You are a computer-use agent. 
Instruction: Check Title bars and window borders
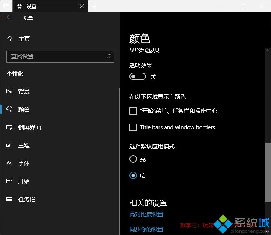tap(133, 127)
